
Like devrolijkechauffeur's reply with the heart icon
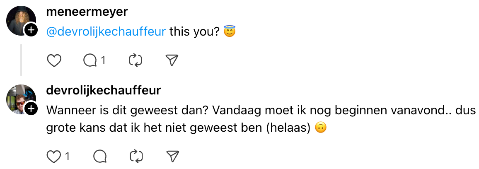pos(54,156)
